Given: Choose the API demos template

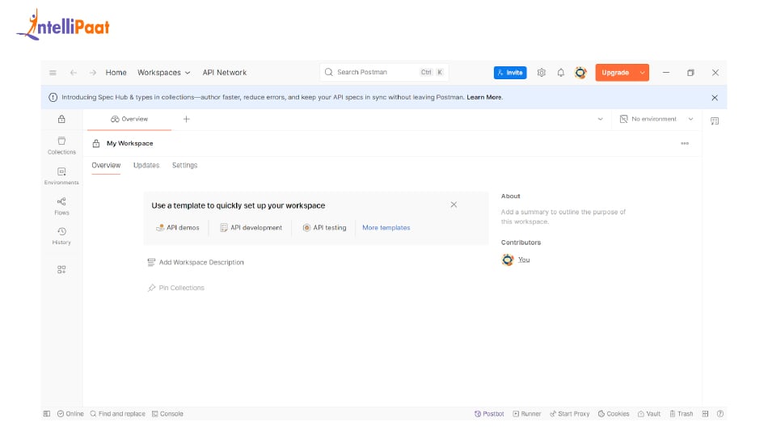Looking at the screenshot, I should tap(178, 228).
